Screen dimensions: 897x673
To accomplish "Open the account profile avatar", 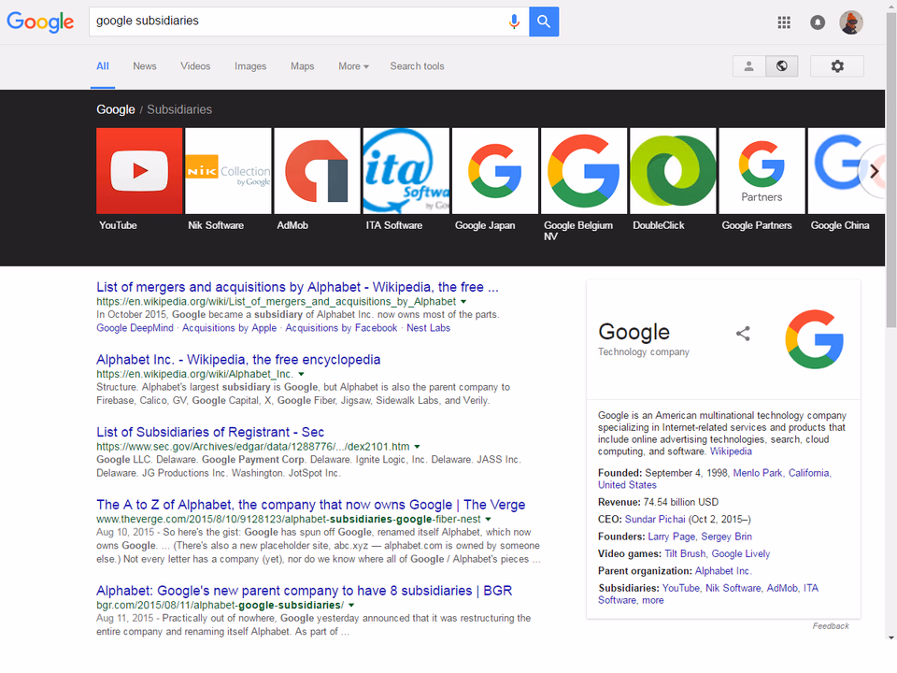I will 851,22.
